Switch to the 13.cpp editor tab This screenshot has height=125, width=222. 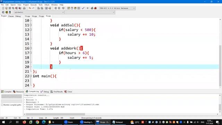[27, 16]
